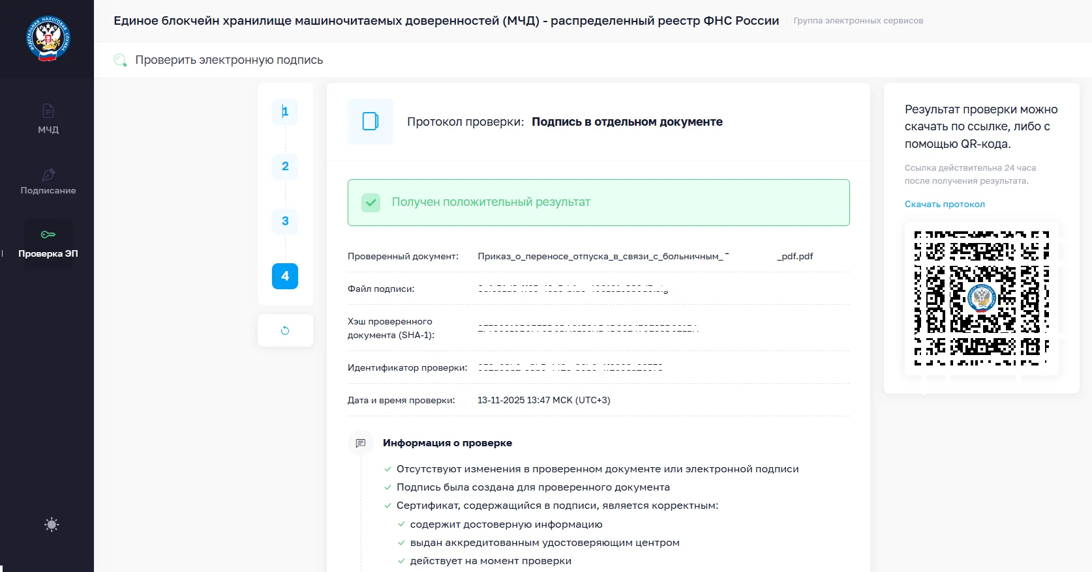Jump to step 3 in stepper
The width and height of the screenshot is (1092, 572).
[285, 222]
